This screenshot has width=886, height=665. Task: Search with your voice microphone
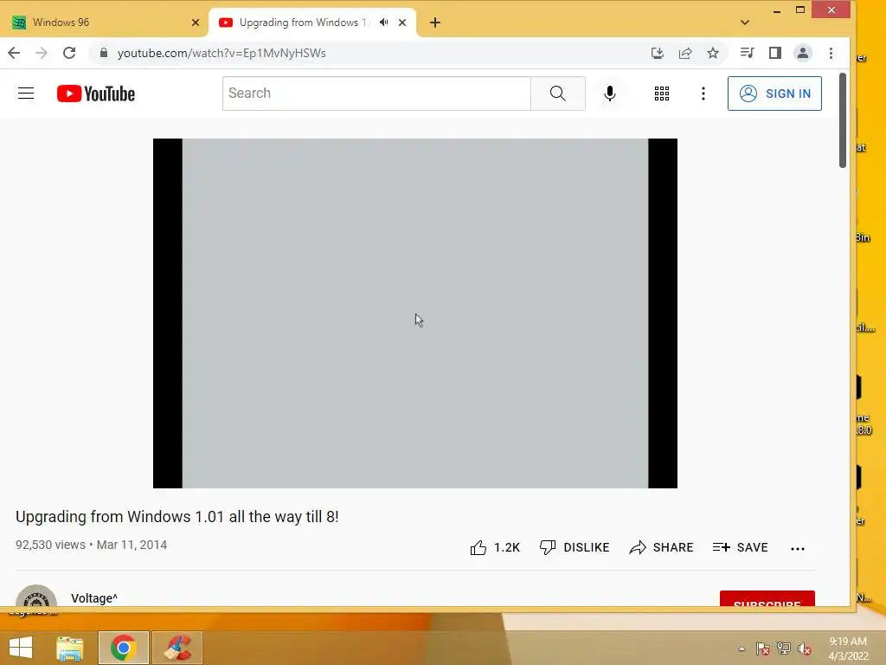pyautogui.click(x=610, y=94)
